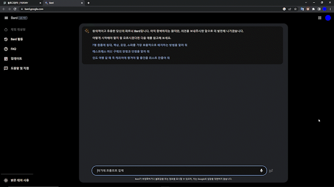Open the Bard hamburger main menu

pos(6,18)
